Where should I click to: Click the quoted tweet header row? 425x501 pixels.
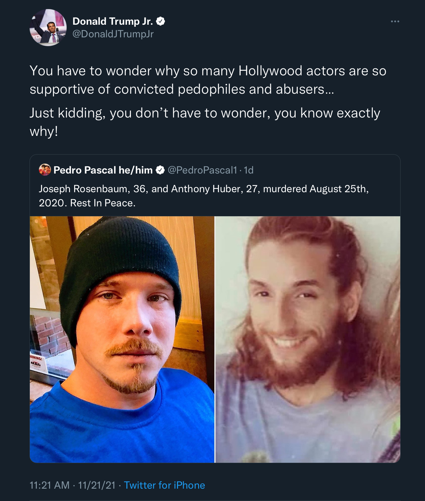[x=146, y=170]
